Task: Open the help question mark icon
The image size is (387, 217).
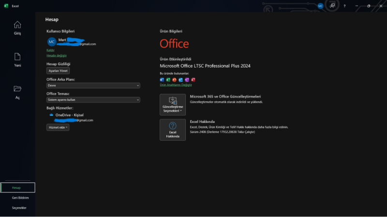Action: 344,6
